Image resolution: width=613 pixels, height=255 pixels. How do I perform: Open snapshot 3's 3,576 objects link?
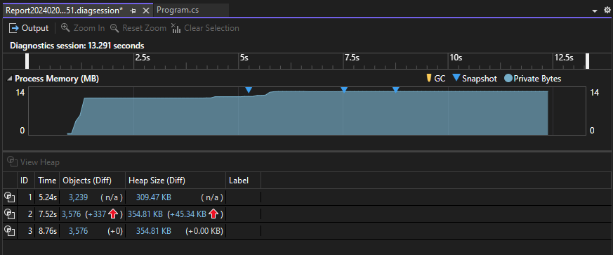[78, 231]
